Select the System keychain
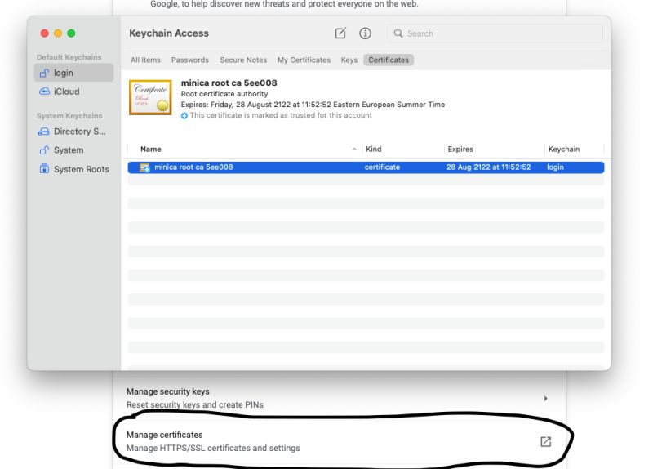 (73, 150)
